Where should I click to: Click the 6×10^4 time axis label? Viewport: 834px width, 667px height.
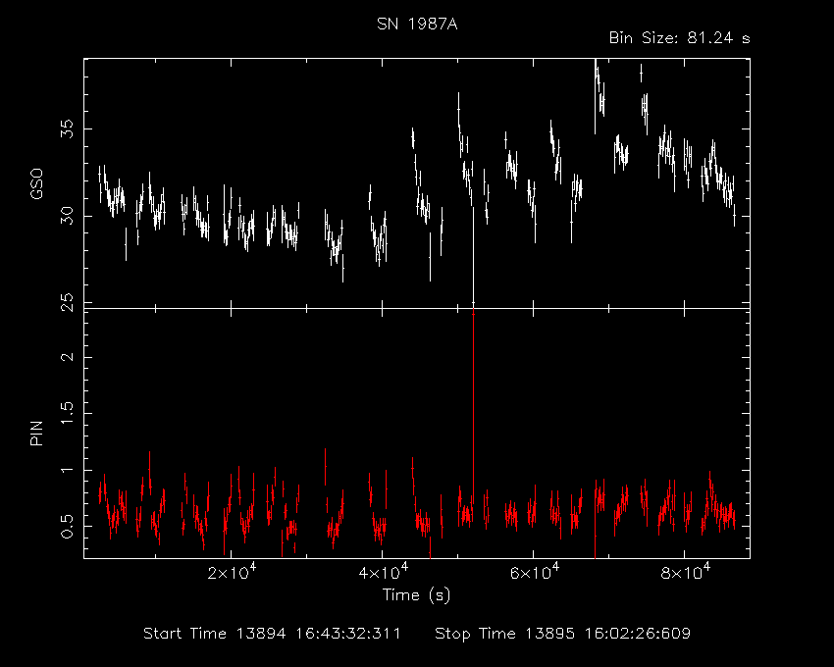534,572
